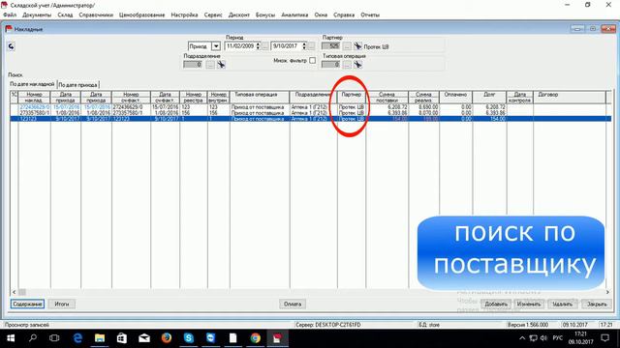The image size is (620, 348).
Task: Clear the Подразделение filter with its eraser icon
Action: 221,65
